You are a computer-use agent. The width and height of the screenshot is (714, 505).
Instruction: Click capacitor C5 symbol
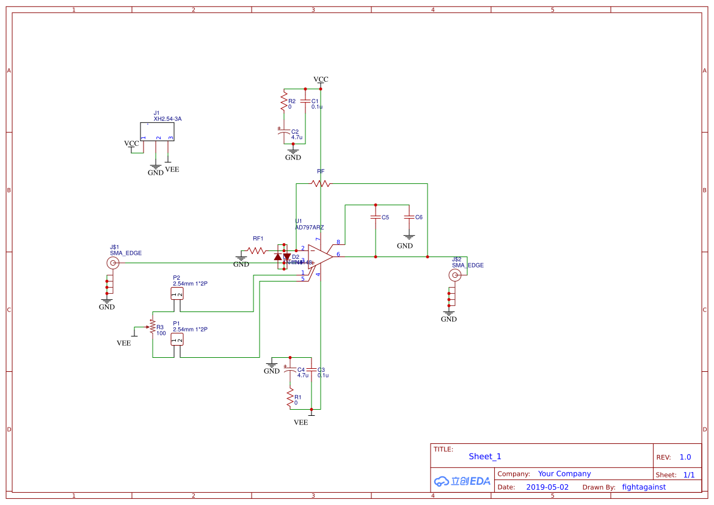(376, 217)
